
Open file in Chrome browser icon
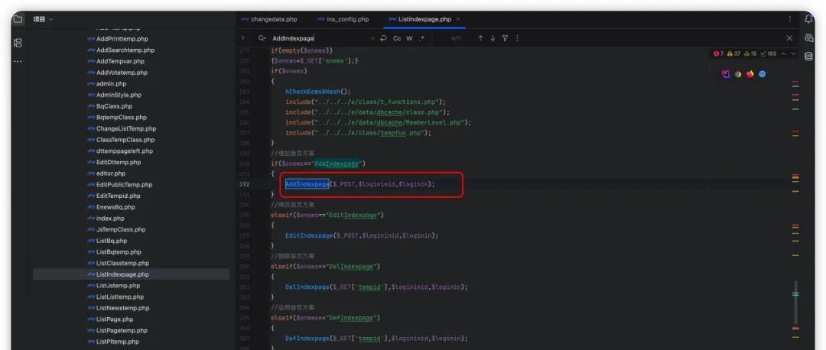(x=738, y=74)
